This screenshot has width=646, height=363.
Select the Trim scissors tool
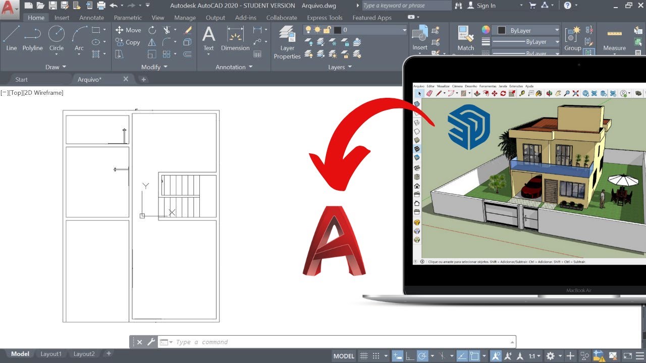click(167, 30)
